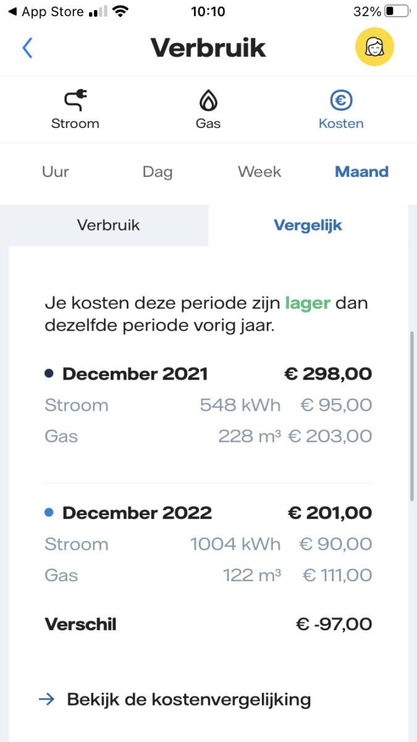Tap the dark blue December 2021 dot
The height and width of the screenshot is (742, 417).
49,373
